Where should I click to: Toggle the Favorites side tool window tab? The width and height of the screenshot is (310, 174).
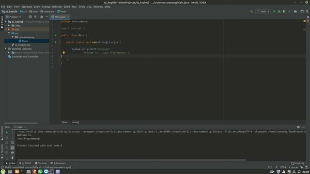[x=2, y=151]
